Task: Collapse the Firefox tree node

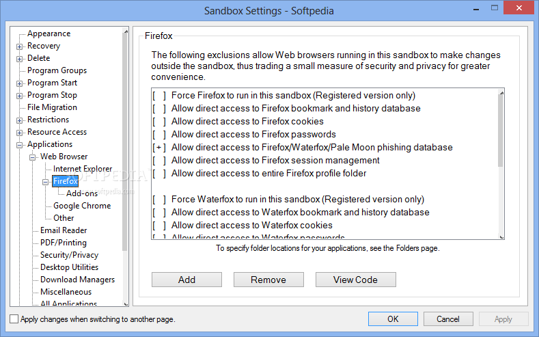Action: (x=45, y=182)
